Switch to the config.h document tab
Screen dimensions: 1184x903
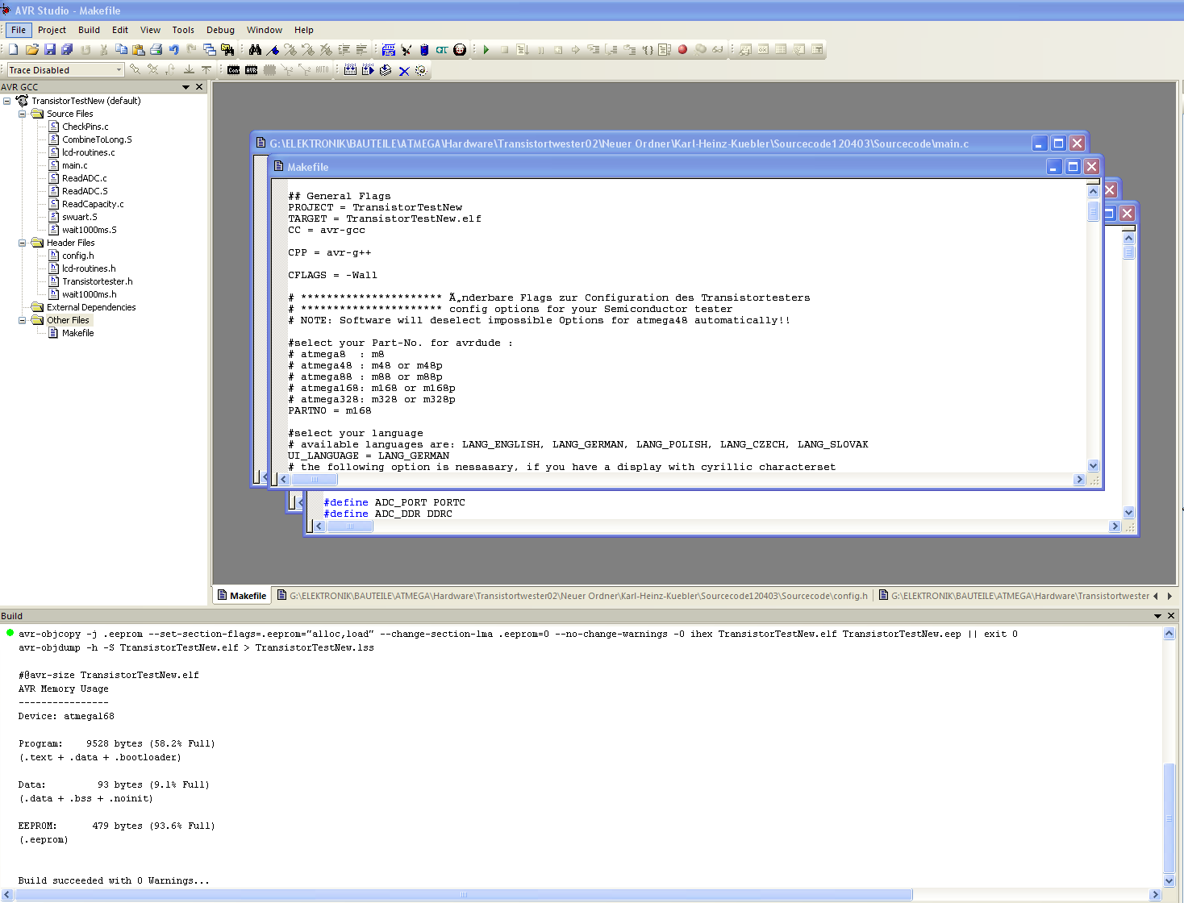(573, 596)
